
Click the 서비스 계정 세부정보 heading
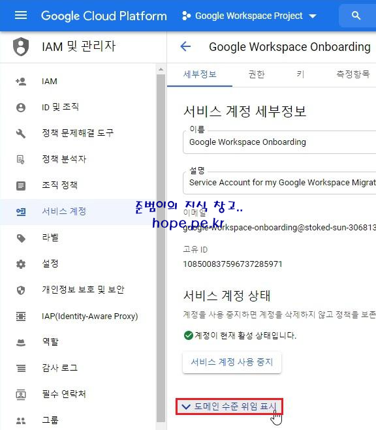click(245, 112)
